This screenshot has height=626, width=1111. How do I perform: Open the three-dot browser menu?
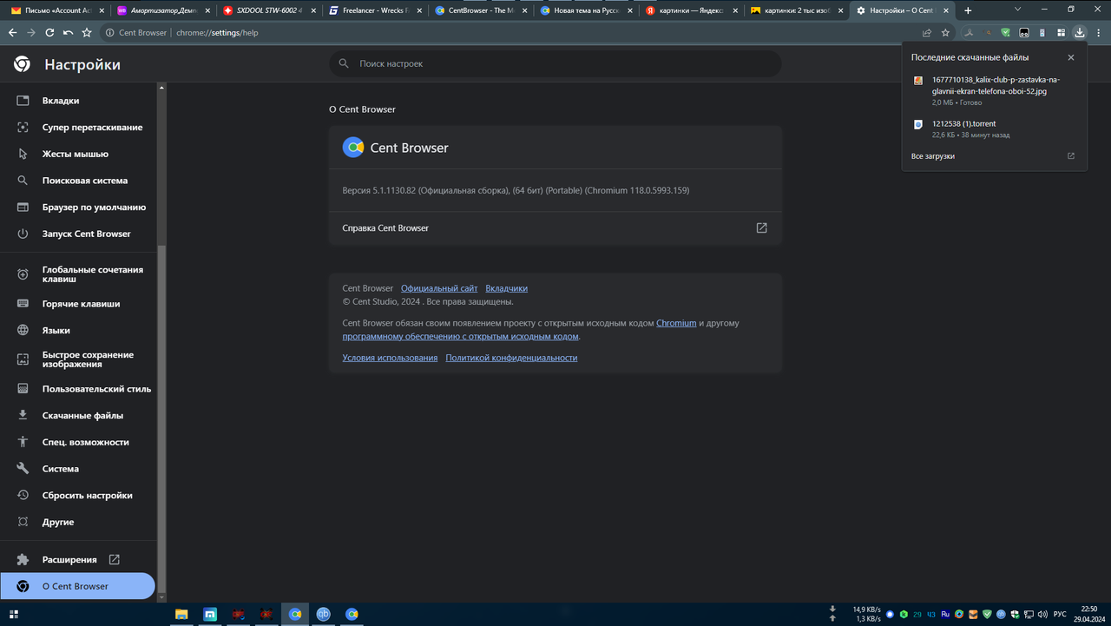click(x=1098, y=32)
